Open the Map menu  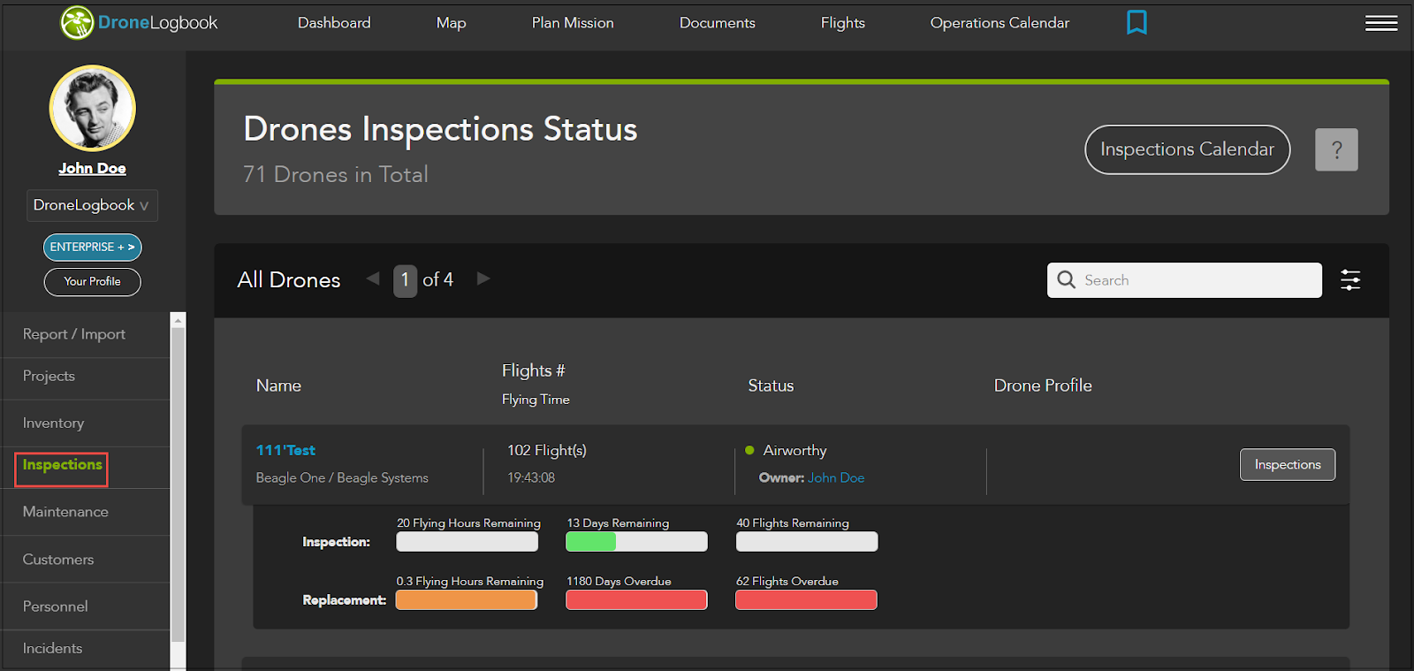[x=451, y=23]
